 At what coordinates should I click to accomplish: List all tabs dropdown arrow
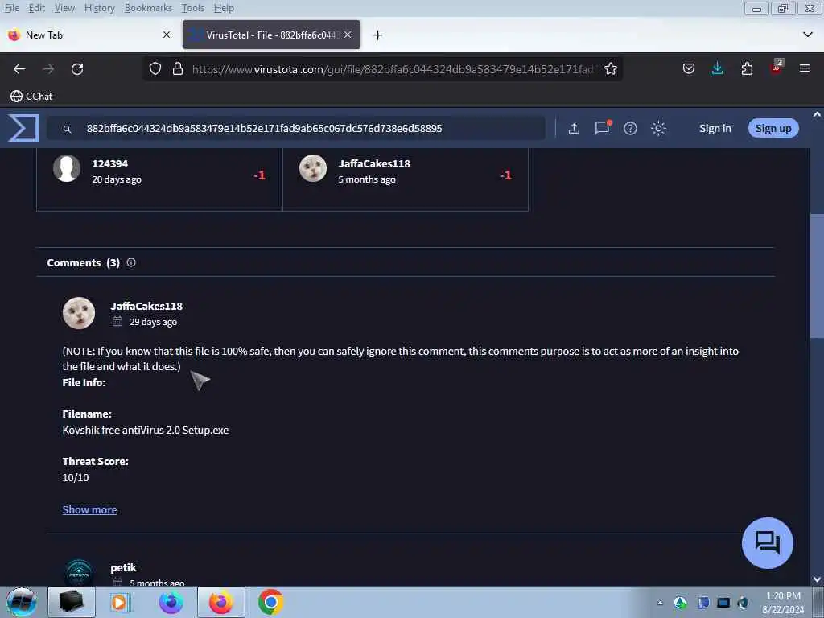point(808,35)
